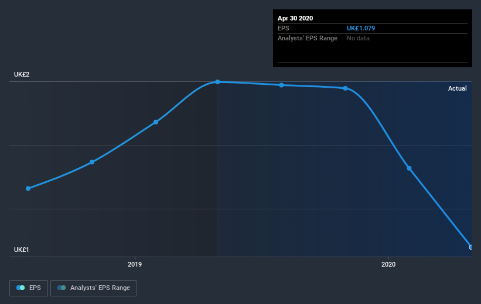The height and width of the screenshot is (304, 481).
Task: Click the 2020 x-axis label
Action: pos(388,264)
